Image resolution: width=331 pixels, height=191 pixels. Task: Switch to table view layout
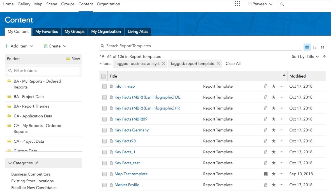coord(307,47)
